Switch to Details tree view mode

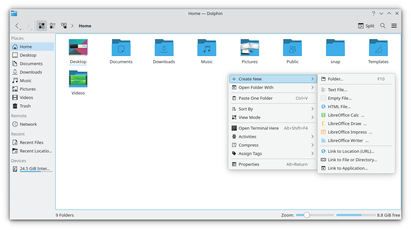pyautogui.click(x=64, y=26)
